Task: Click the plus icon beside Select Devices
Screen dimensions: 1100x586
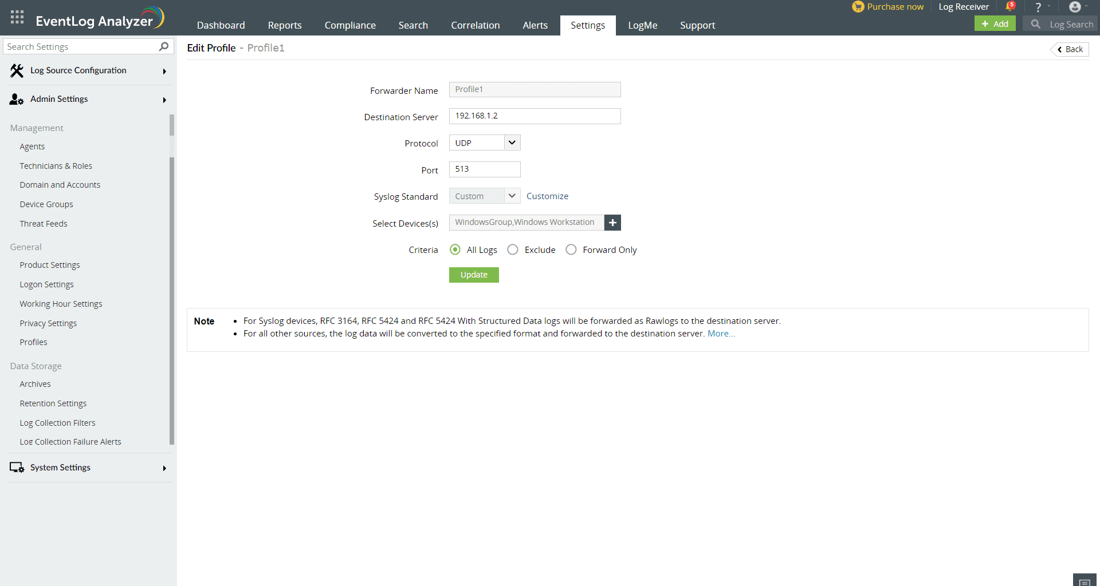Action: 612,223
